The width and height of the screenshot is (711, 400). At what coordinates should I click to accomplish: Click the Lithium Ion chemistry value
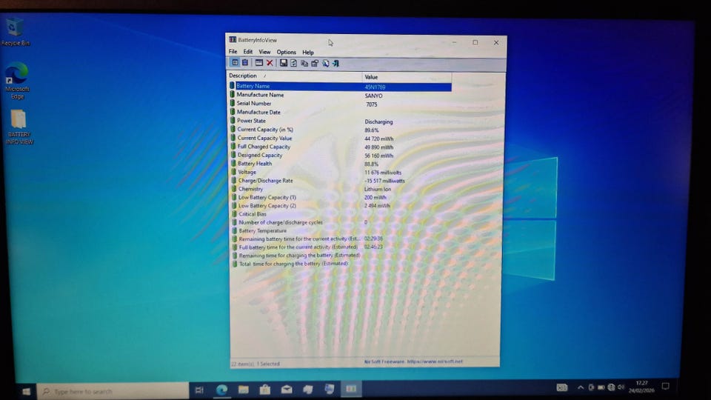pyautogui.click(x=377, y=189)
